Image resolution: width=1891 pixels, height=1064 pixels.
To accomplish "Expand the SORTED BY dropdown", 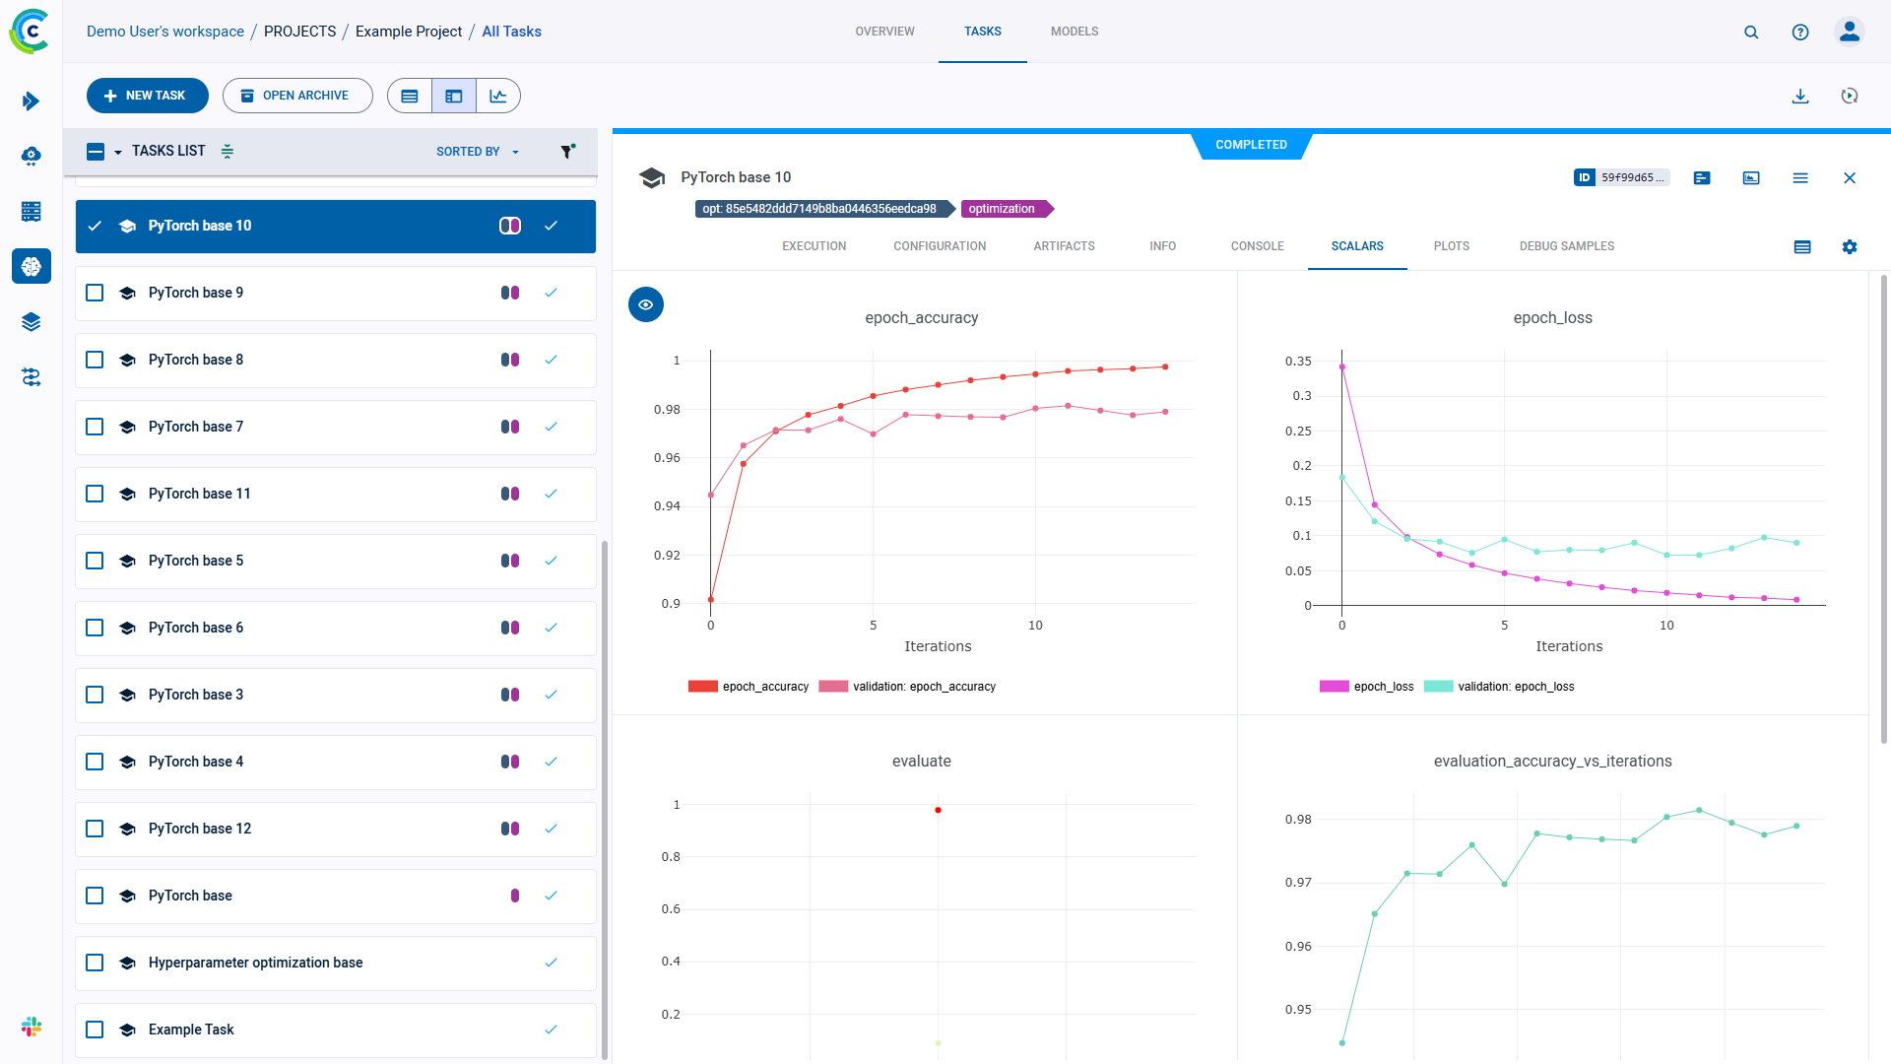I will pos(478,152).
